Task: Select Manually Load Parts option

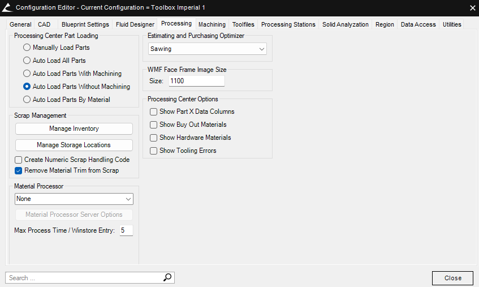Action: pos(27,48)
